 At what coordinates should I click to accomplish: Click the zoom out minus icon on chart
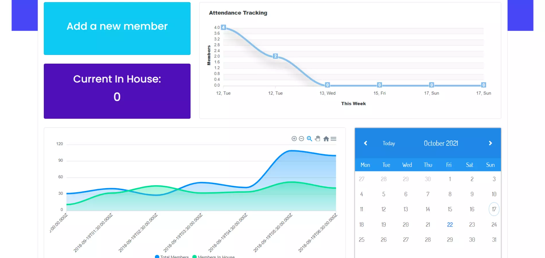point(301,139)
